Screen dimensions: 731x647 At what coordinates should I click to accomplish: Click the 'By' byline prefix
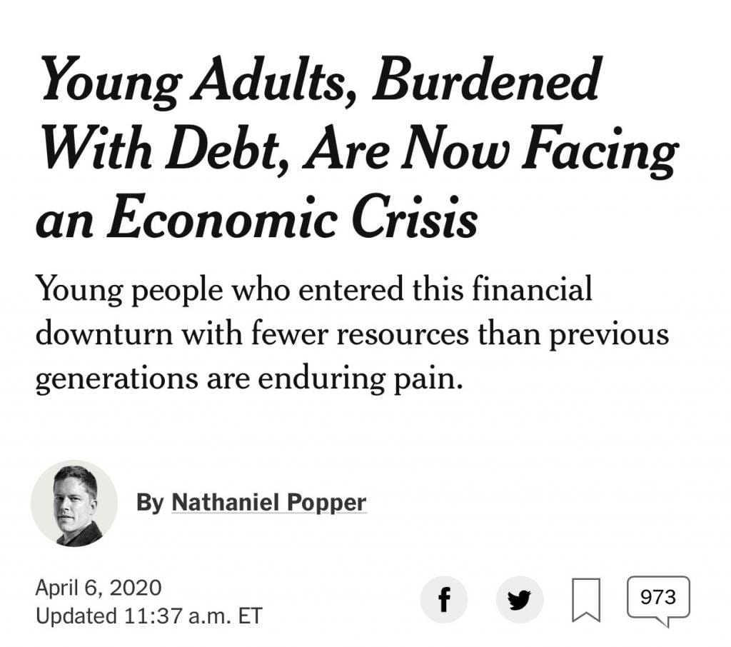tap(150, 503)
